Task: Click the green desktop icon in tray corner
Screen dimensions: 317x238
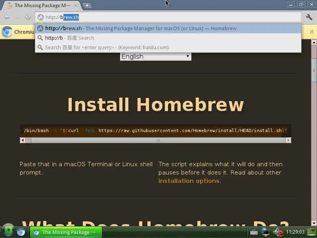Action: pyautogui.click(x=311, y=232)
